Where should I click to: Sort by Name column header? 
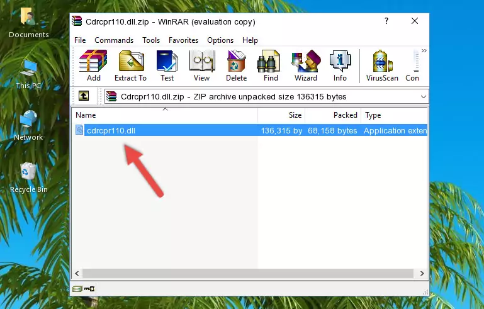(x=165, y=115)
